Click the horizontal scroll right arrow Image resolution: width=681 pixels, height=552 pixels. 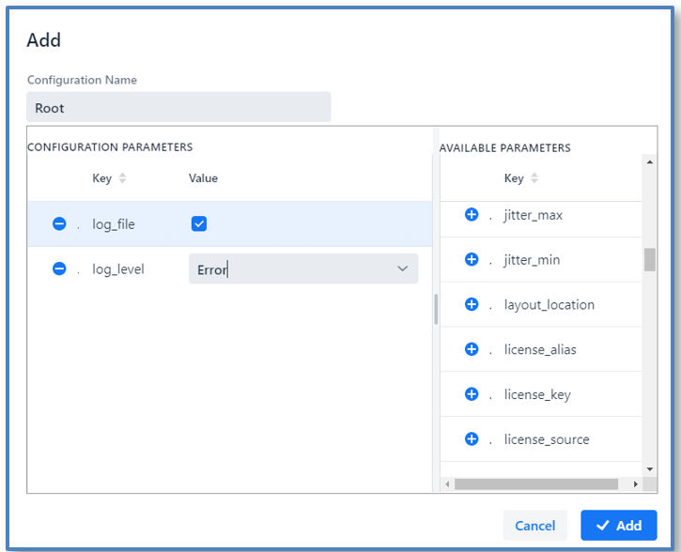(x=635, y=483)
